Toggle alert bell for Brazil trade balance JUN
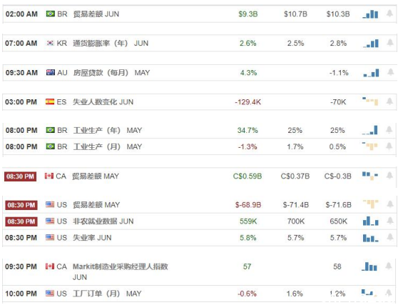 [389, 14]
